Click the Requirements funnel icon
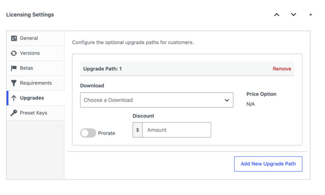Screen dimensions: 325x195 coord(14,83)
